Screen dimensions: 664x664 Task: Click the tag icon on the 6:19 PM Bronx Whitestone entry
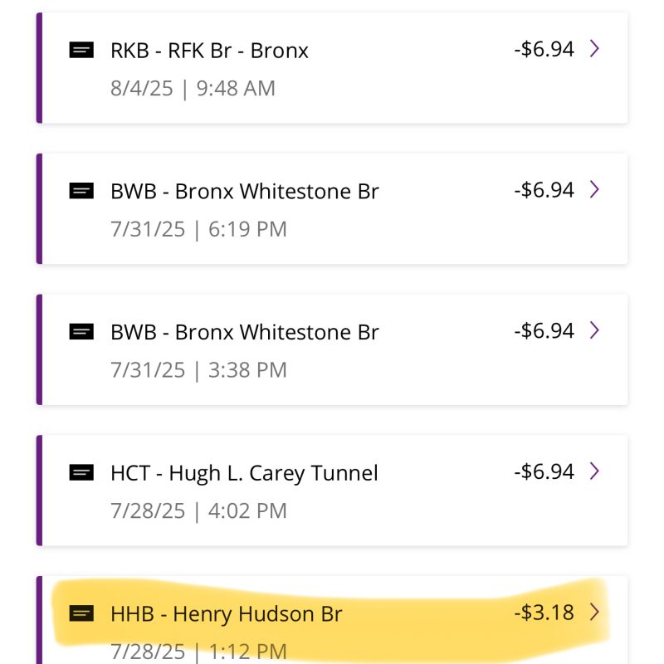tap(81, 191)
